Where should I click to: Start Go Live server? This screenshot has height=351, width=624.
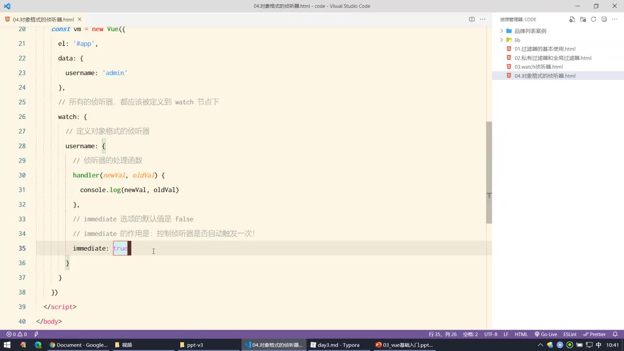pyautogui.click(x=546, y=334)
